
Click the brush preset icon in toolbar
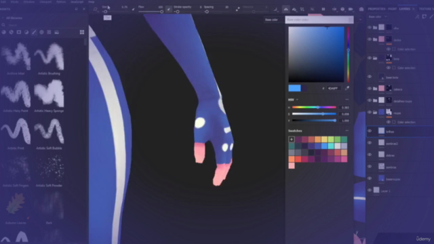coord(96,9)
